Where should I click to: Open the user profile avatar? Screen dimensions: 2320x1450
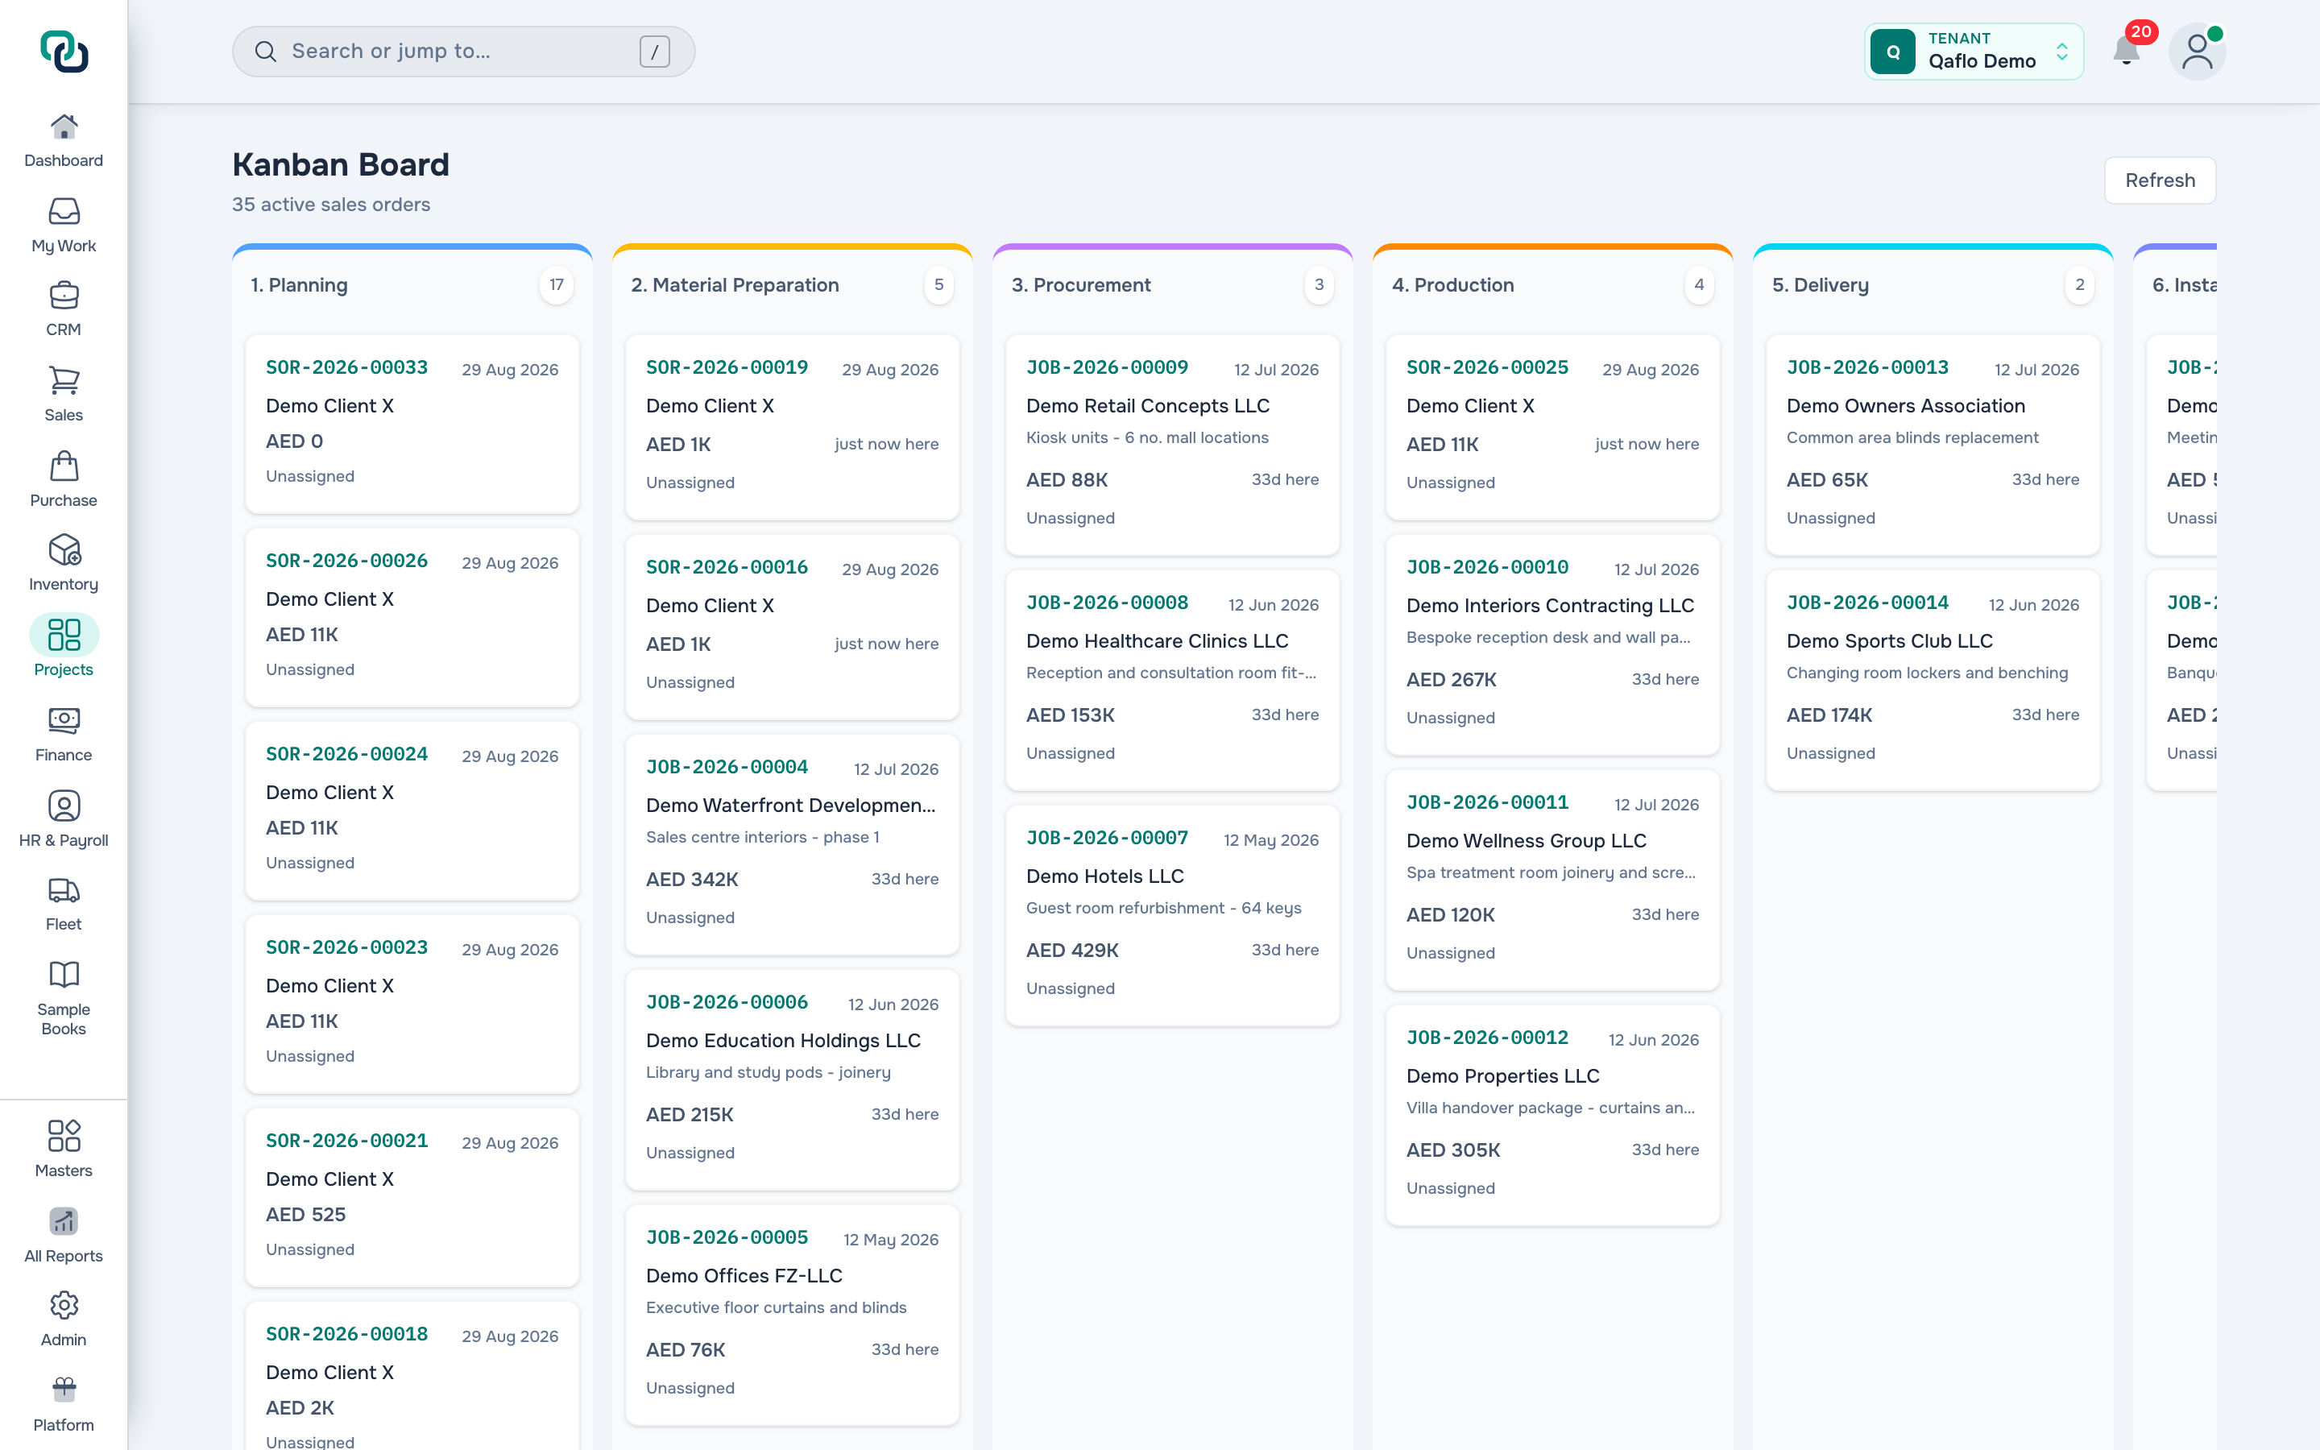(2196, 52)
